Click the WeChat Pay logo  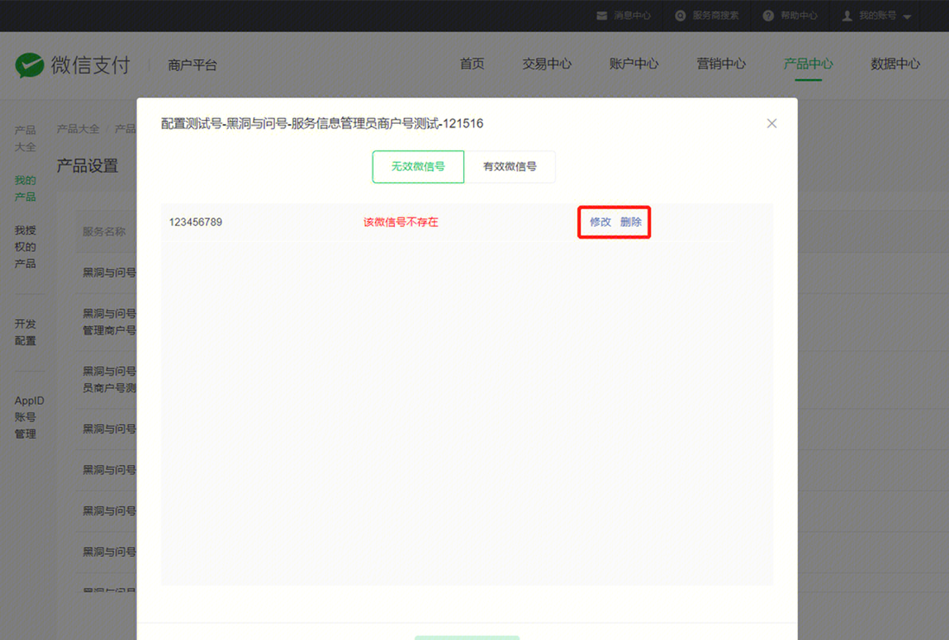[x=72, y=65]
